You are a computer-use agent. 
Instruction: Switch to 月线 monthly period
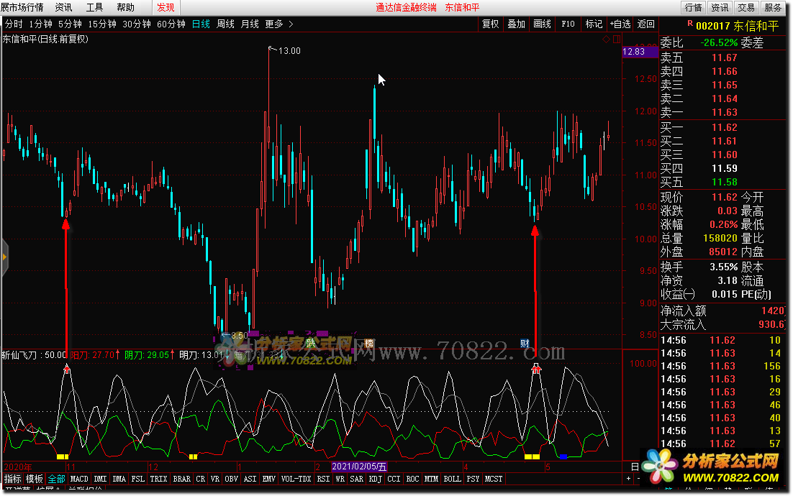pyautogui.click(x=249, y=24)
